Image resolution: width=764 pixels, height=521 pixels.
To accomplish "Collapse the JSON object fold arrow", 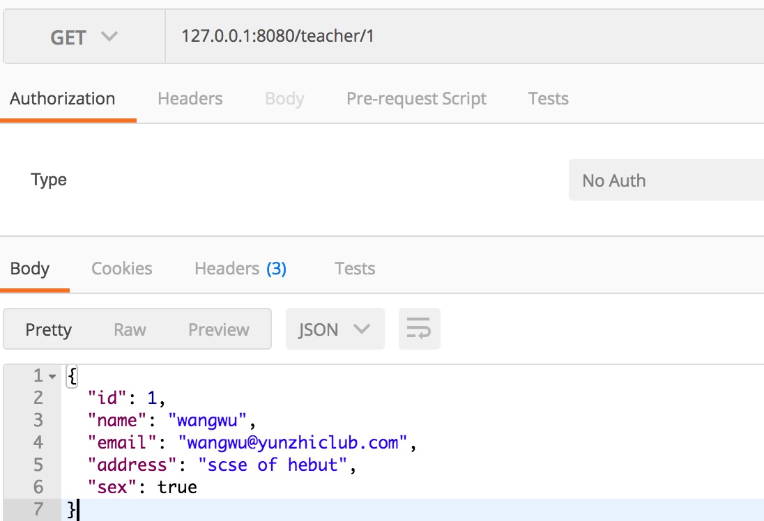I will (52, 376).
